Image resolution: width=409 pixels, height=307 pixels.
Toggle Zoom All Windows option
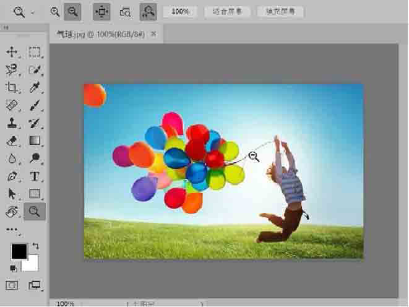coord(125,12)
